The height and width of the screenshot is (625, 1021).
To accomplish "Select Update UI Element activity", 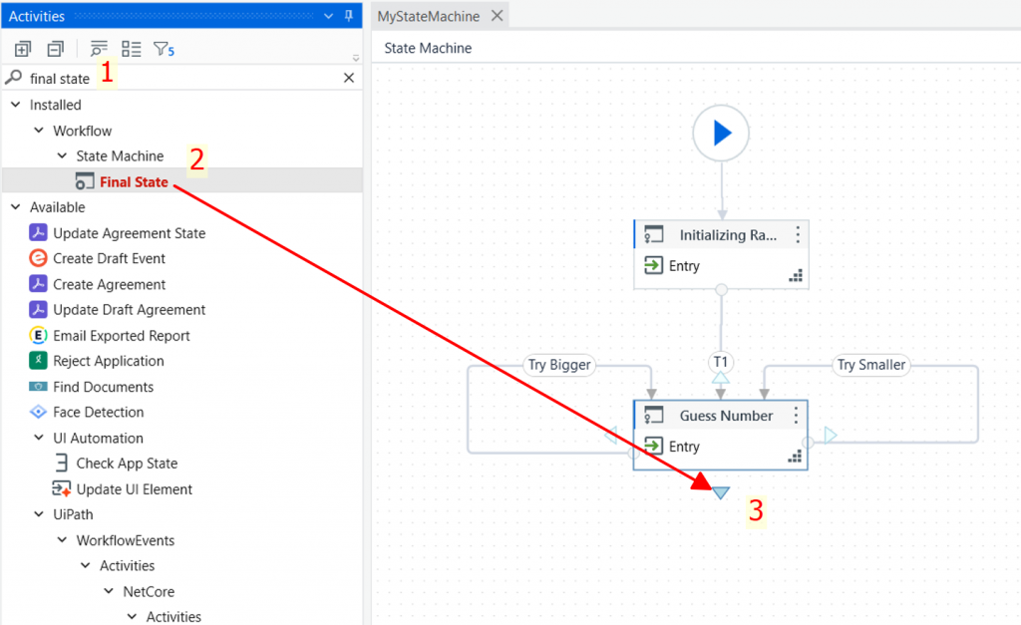I will (135, 489).
